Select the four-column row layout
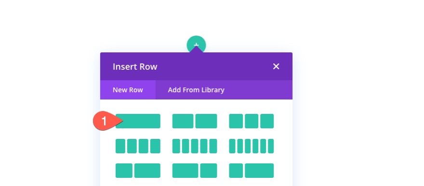The width and height of the screenshot is (424, 186). coord(138,146)
